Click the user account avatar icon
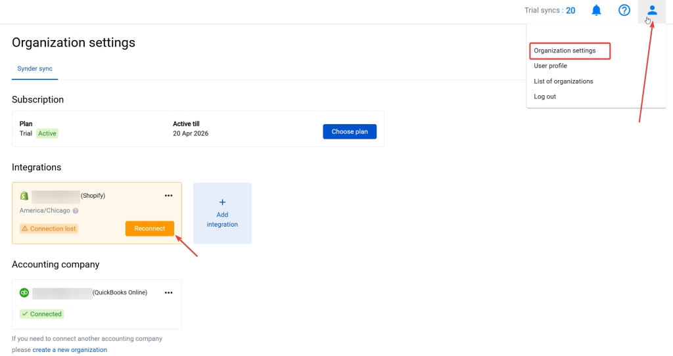 tap(652, 11)
